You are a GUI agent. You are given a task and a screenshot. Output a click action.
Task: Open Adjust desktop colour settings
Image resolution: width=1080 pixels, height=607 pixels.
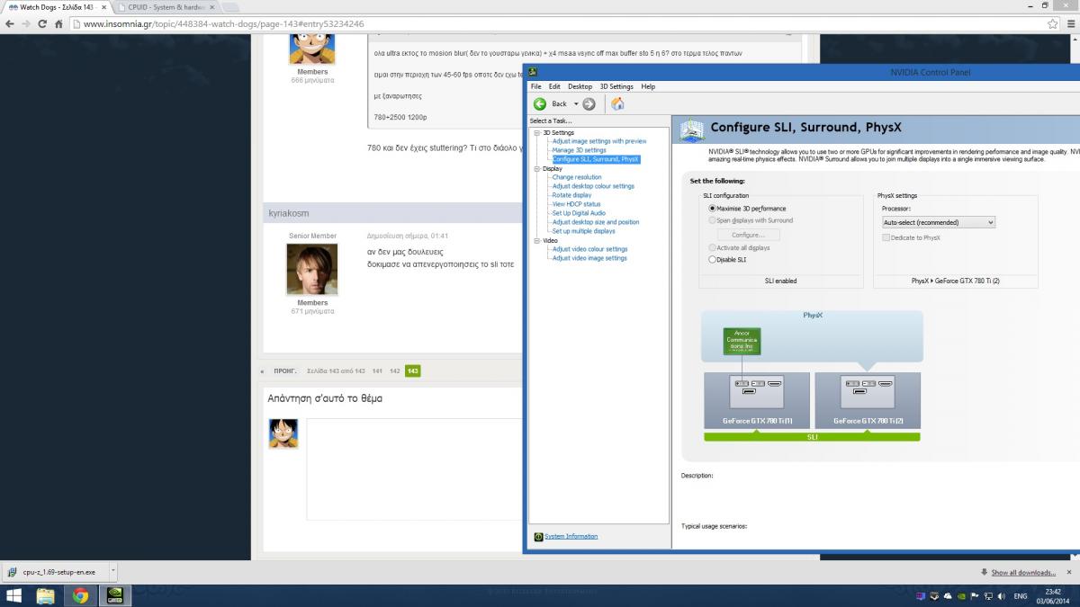(593, 186)
